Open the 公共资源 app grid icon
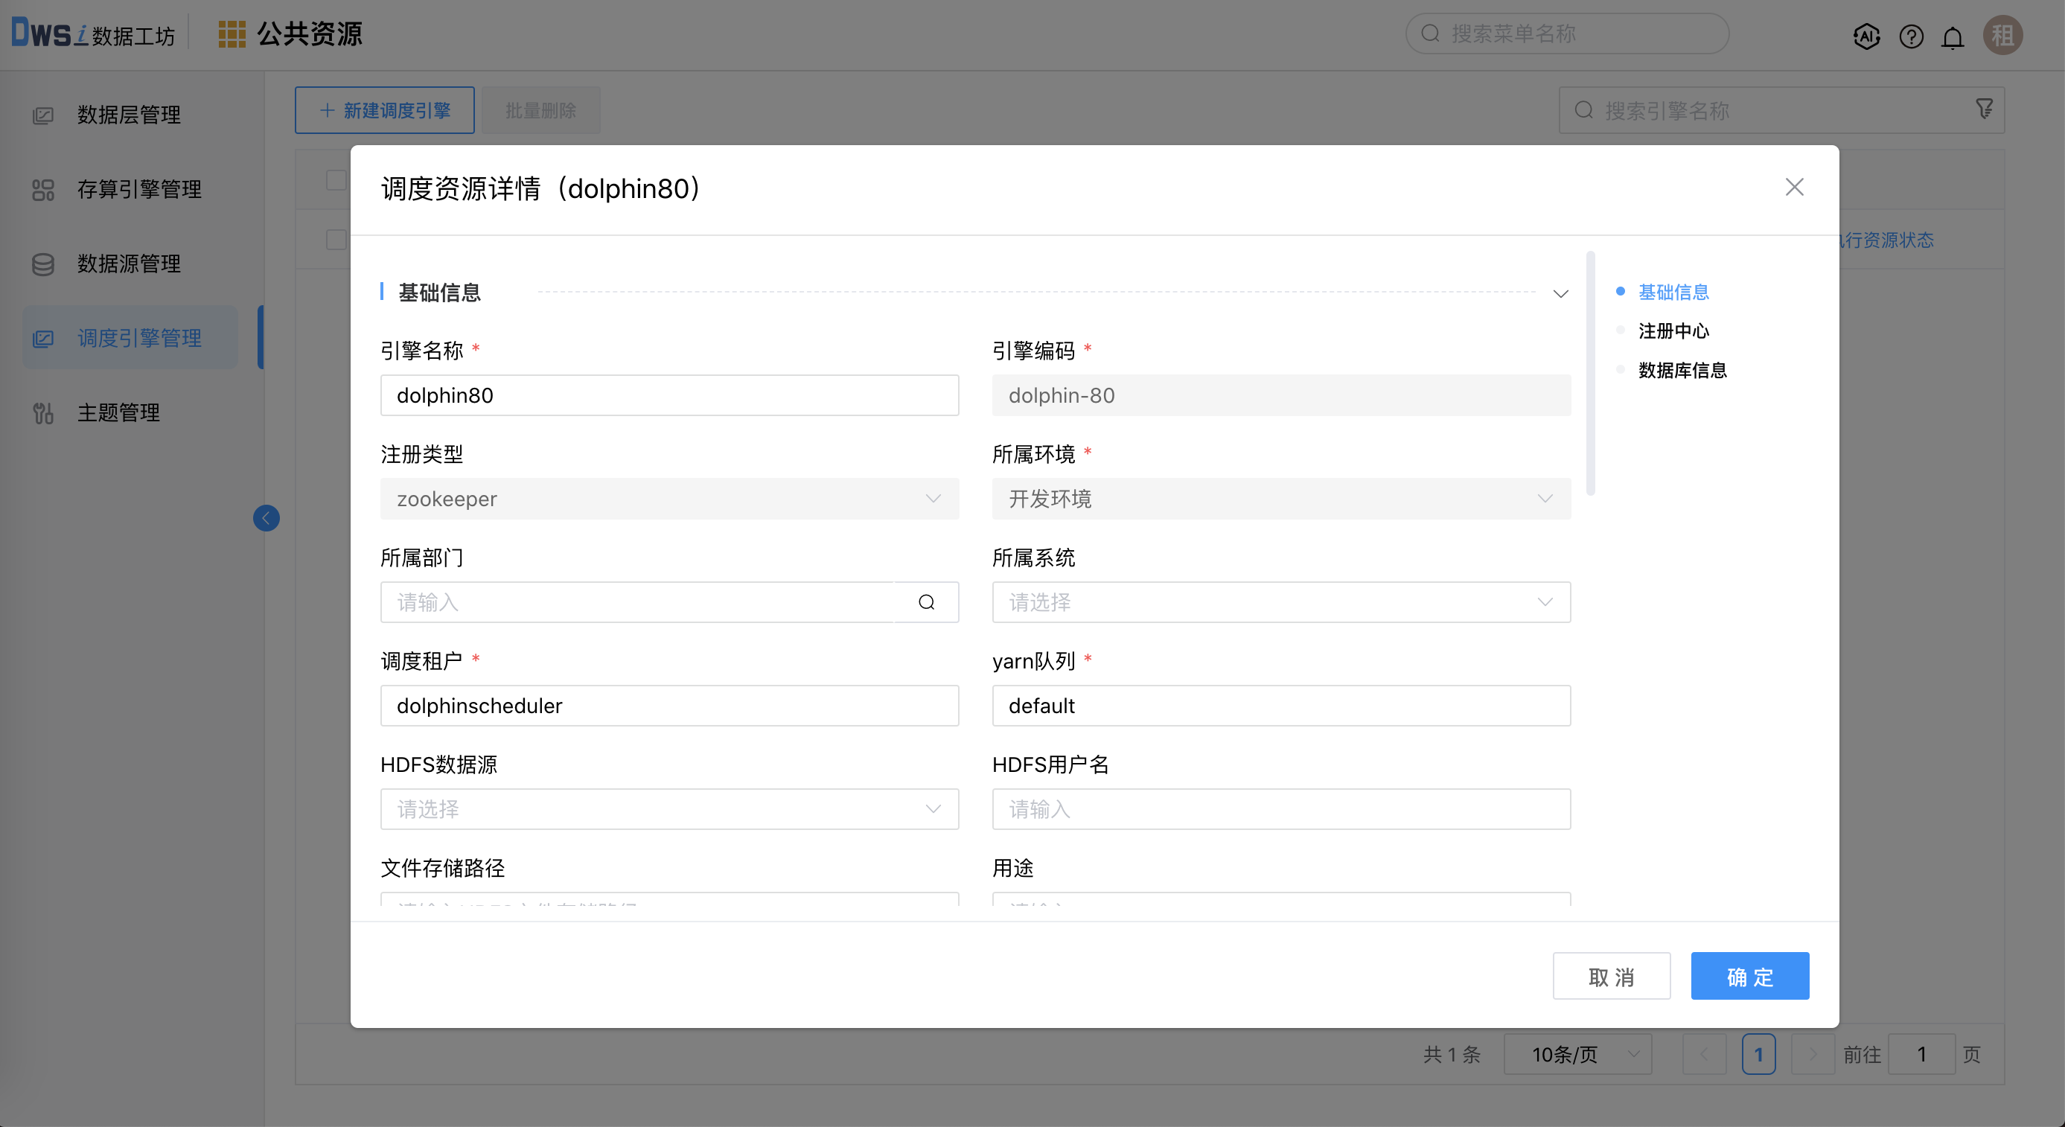The width and height of the screenshot is (2065, 1127). coord(232,33)
